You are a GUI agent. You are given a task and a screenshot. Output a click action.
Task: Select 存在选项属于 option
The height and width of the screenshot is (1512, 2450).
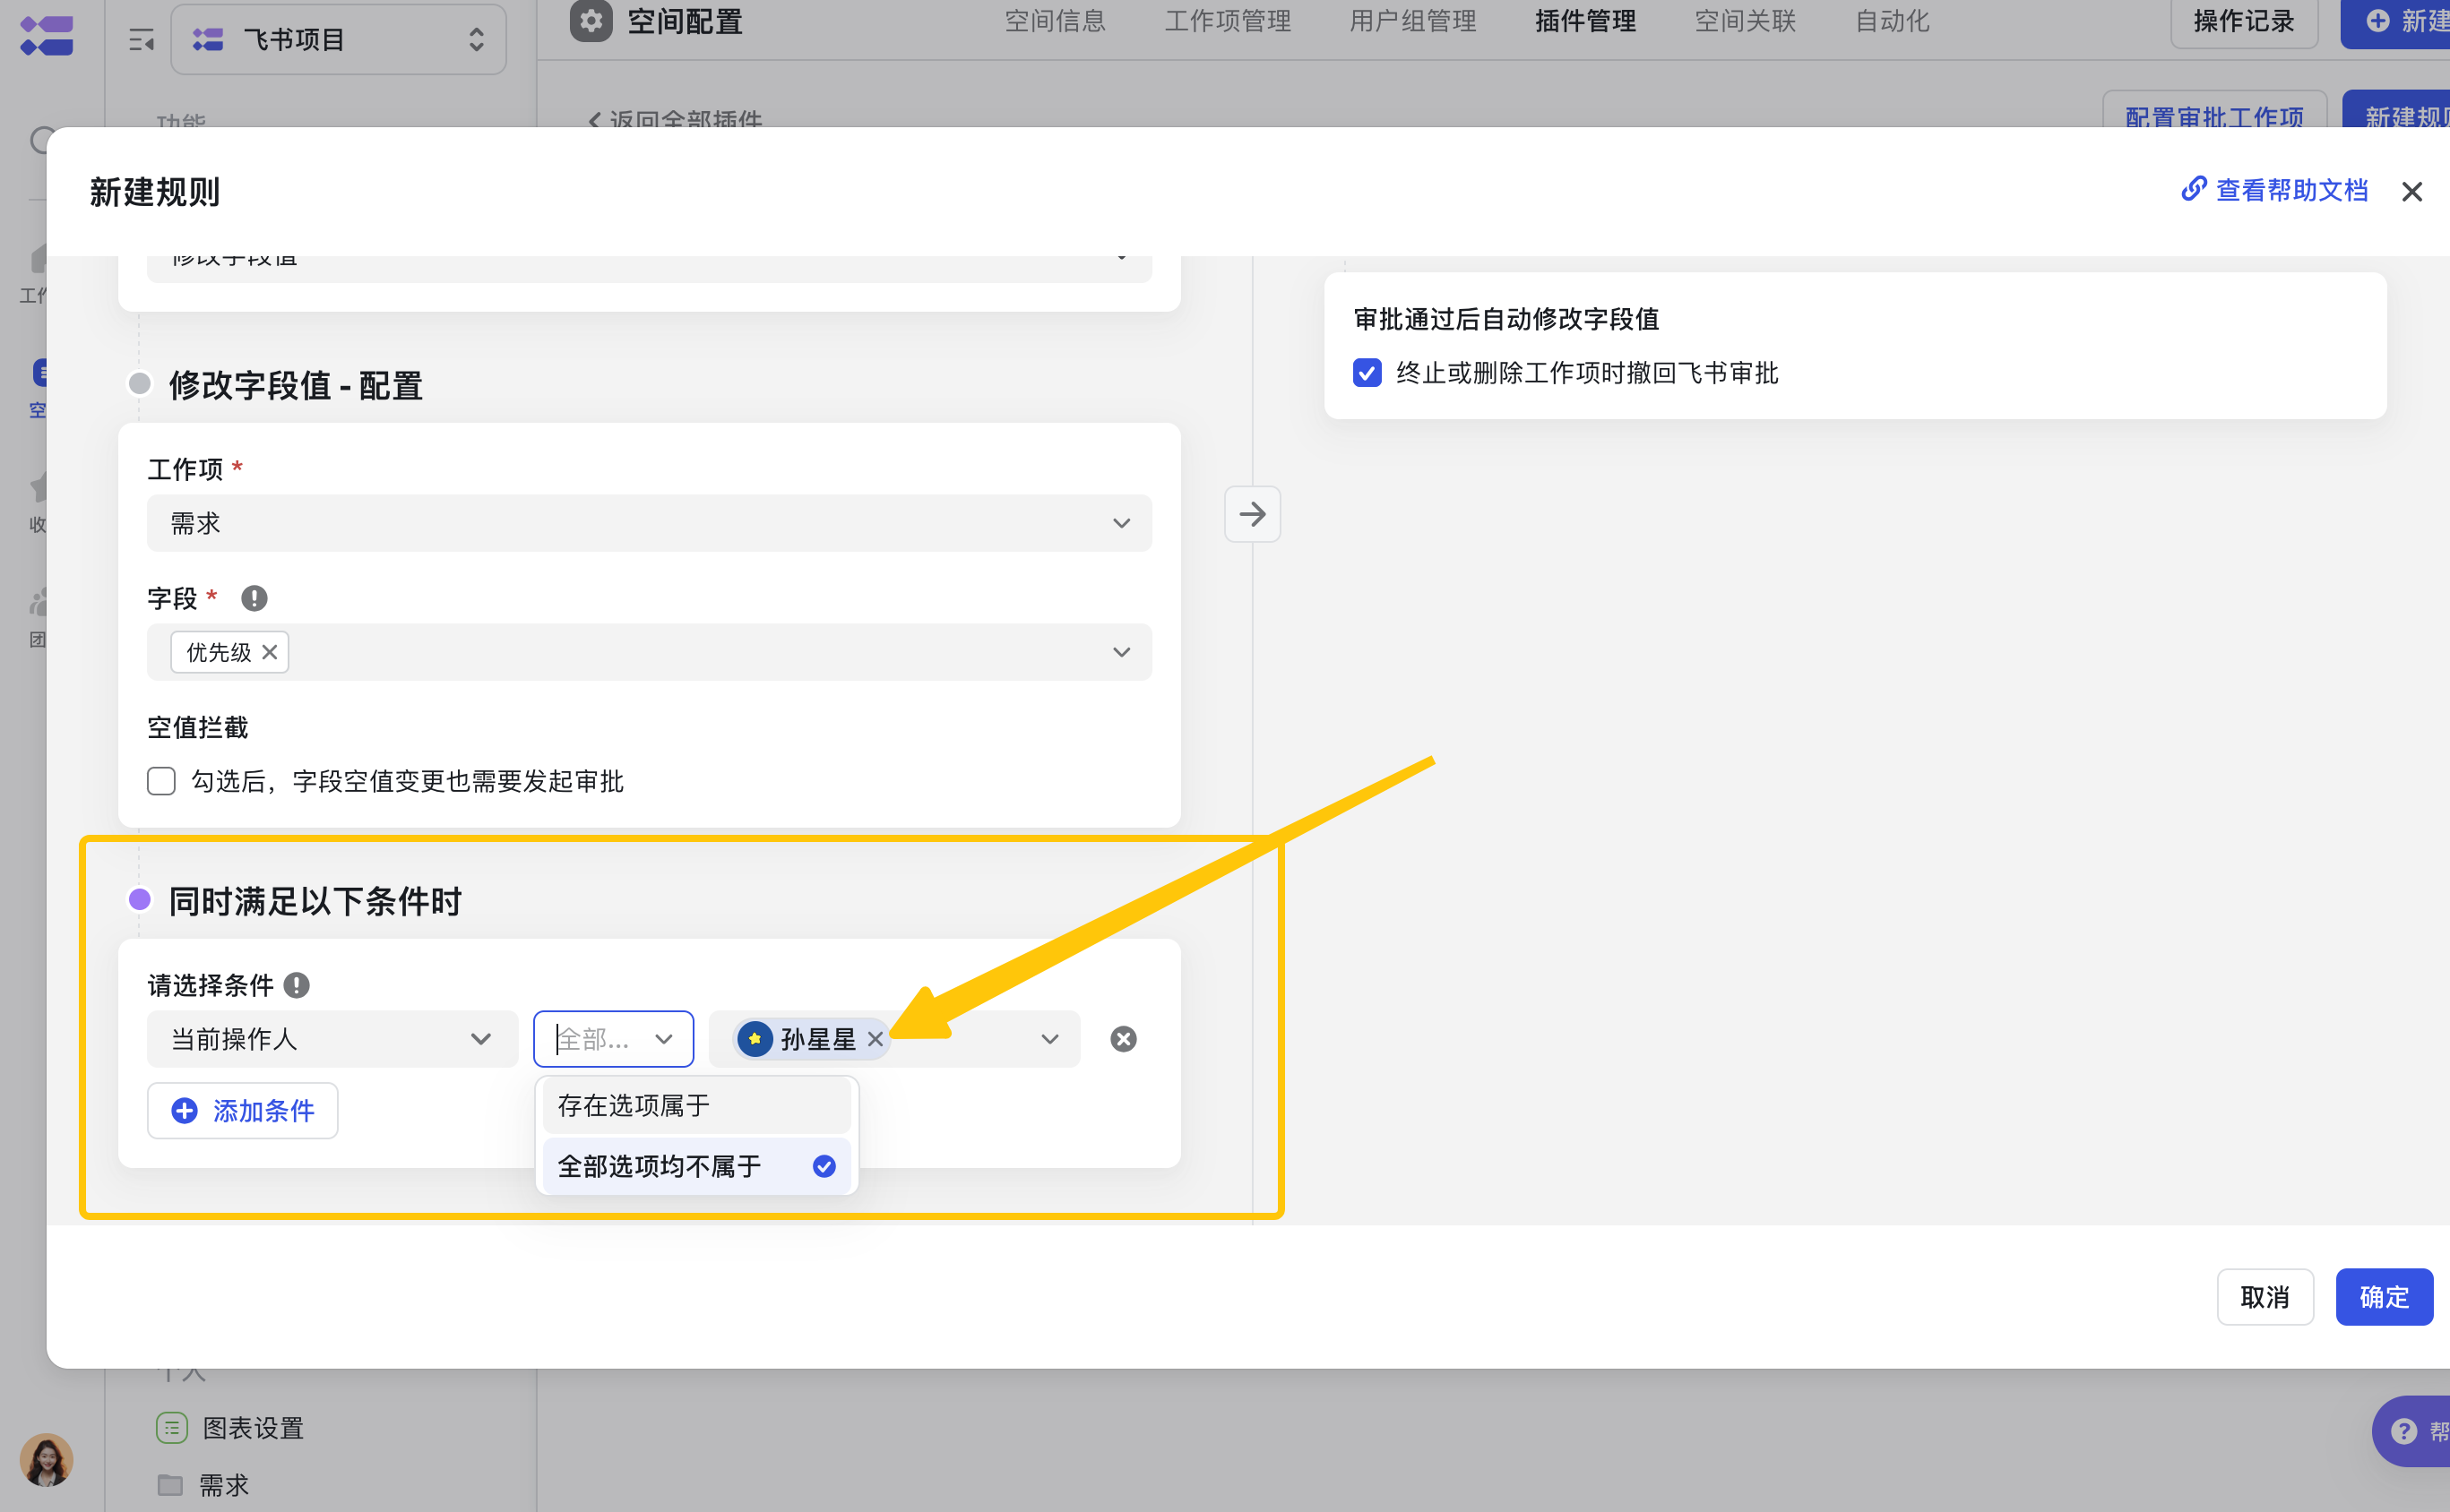tap(696, 1105)
